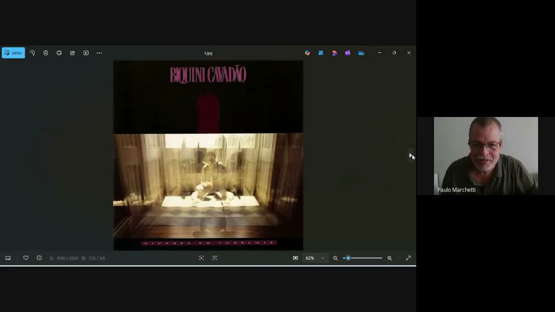Go to next image with right arrow

[x=411, y=156]
